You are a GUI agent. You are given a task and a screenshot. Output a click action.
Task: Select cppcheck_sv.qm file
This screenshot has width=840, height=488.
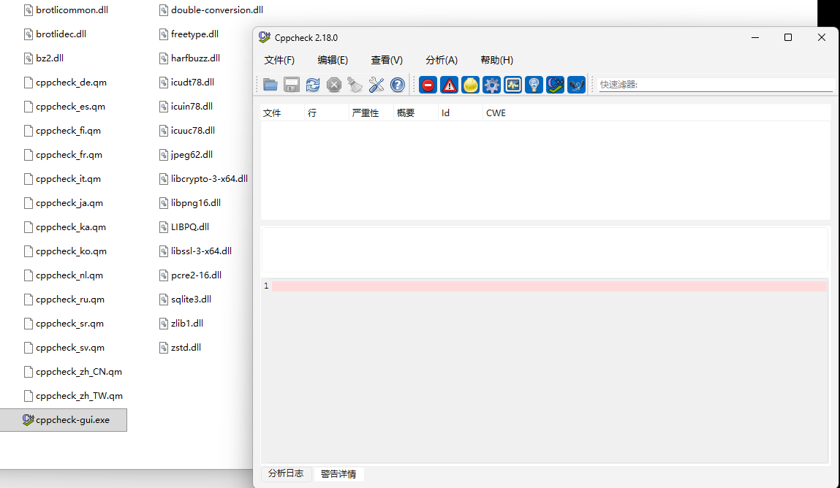pyautogui.click(x=64, y=347)
